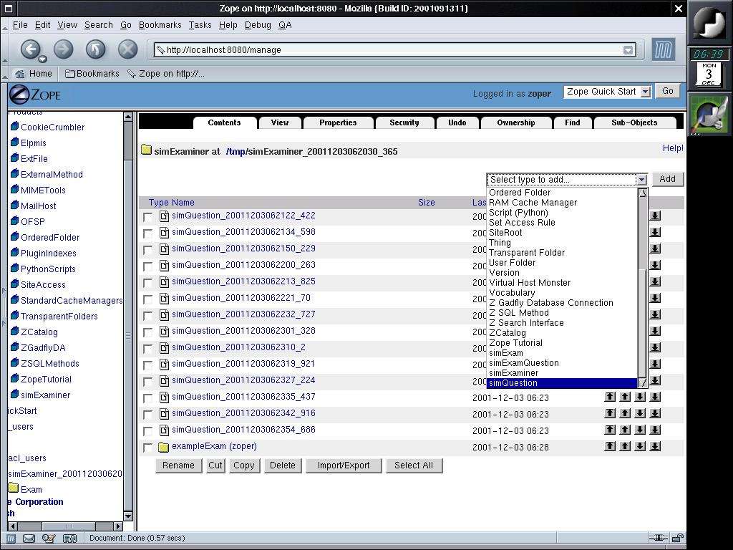
Task: Open the Tasks menu
Action: [x=200, y=25]
